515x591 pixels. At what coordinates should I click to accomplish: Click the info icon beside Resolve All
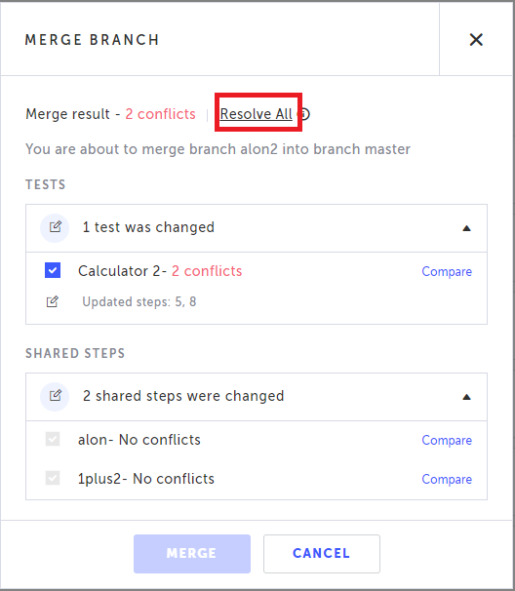[x=304, y=114]
